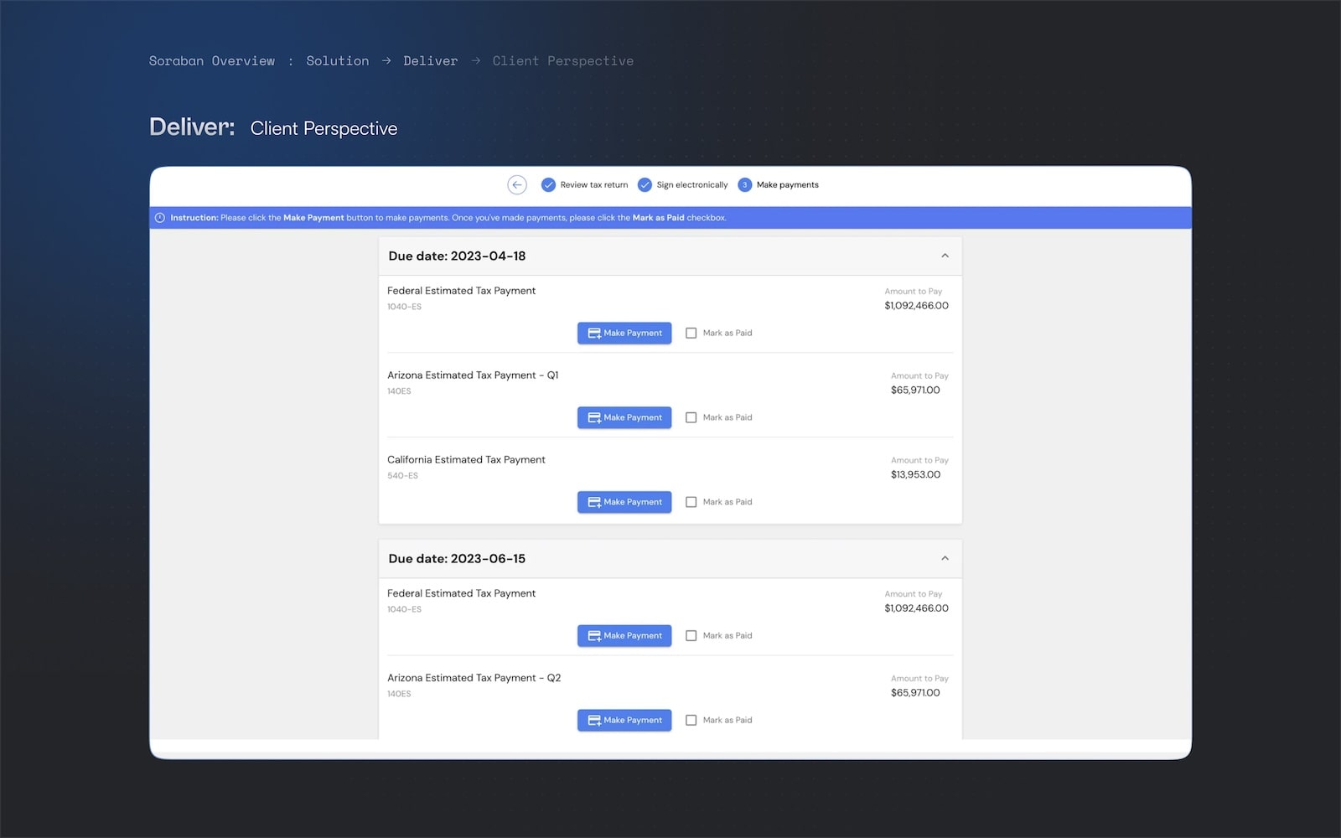The image size is (1341, 838).
Task: Navigate to Solution in the breadcrumb
Action: (x=338, y=61)
